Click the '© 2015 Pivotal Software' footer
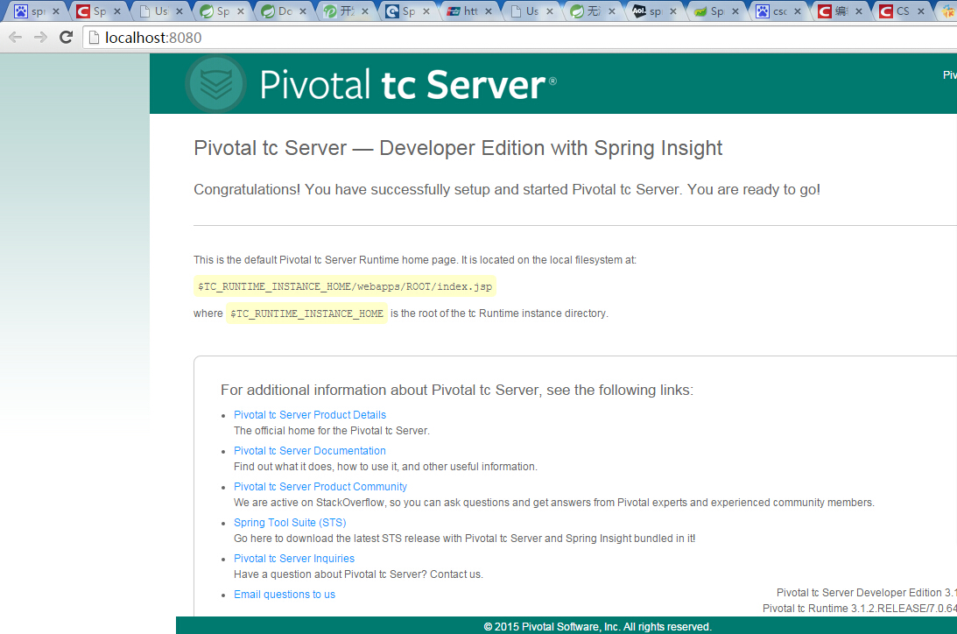This screenshot has height=634, width=957. tap(597, 627)
